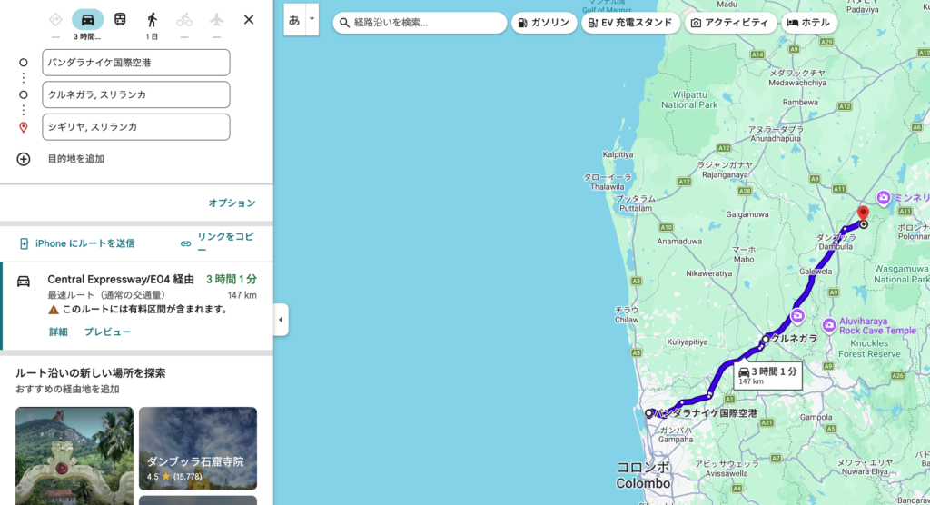Click the airport origin marker on map
Viewport: 930px width, 505px height.
[x=648, y=412]
